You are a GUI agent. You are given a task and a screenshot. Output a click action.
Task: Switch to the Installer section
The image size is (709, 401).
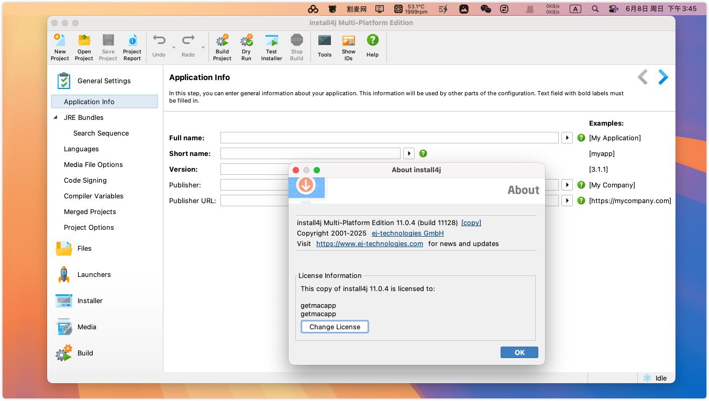point(90,301)
